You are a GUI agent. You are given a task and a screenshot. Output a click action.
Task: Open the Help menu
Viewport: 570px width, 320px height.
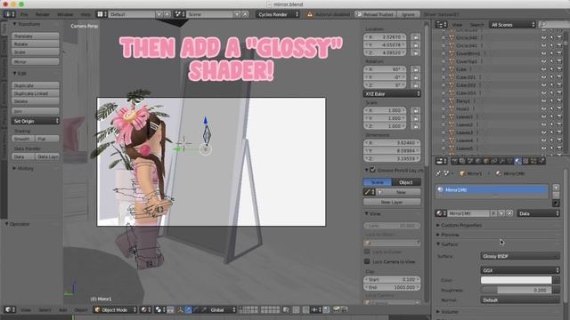click(85, 14)
